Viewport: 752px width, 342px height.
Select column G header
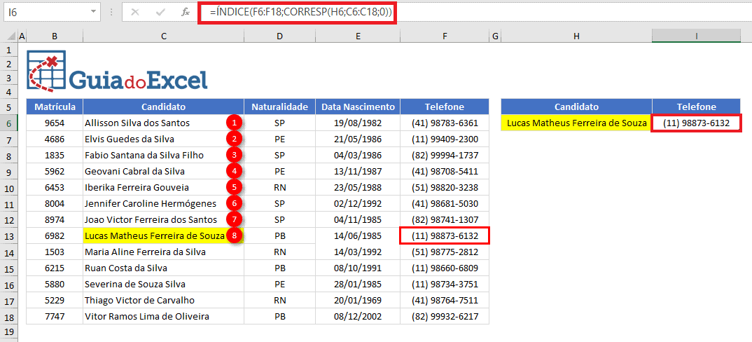495,36
